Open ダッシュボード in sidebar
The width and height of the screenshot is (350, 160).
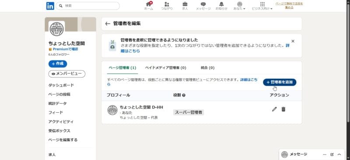pyautogui.click(x=61, y=85)
